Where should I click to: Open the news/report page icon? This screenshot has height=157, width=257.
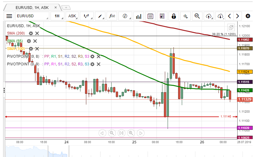tap(162, 16)
